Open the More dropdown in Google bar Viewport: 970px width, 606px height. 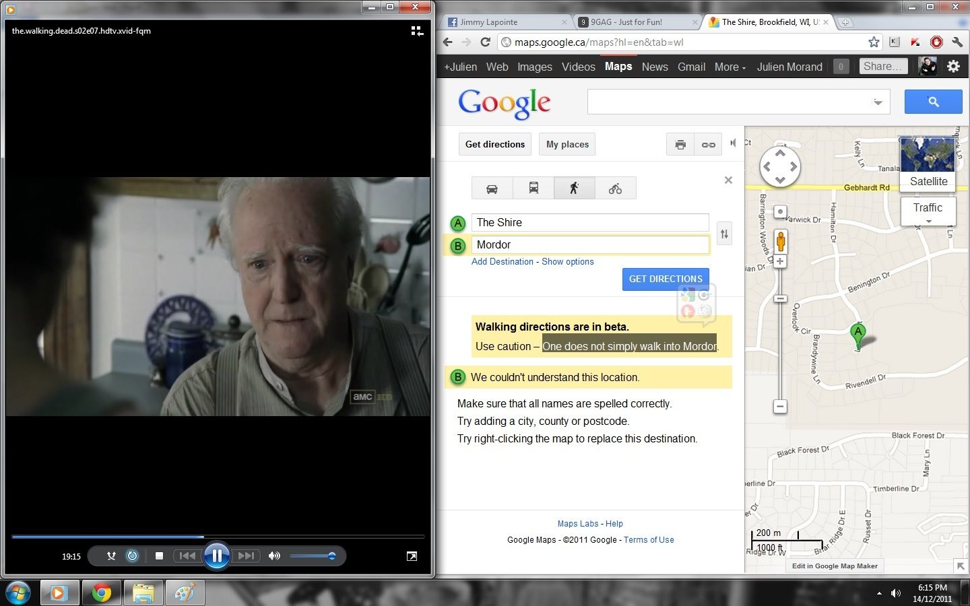click(730, 67)
